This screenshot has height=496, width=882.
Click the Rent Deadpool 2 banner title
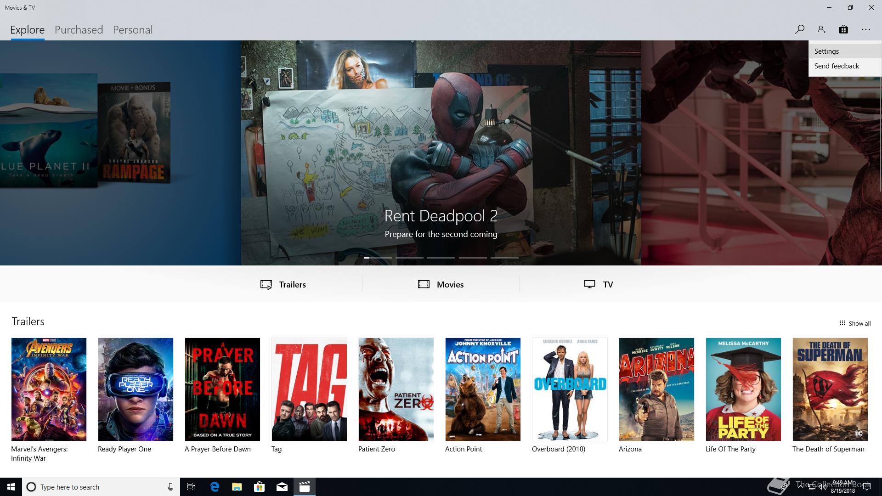(x=441, y=216)
